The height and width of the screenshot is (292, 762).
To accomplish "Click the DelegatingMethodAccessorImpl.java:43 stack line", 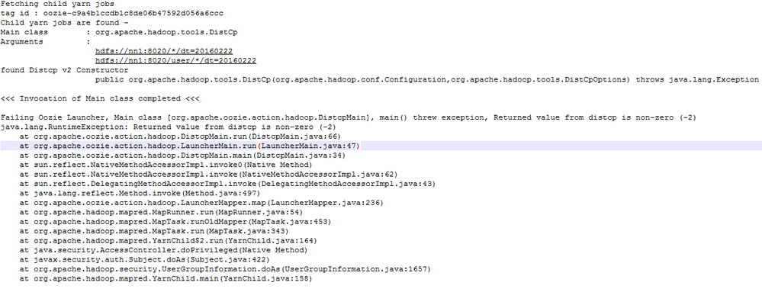I will point(227,184).
